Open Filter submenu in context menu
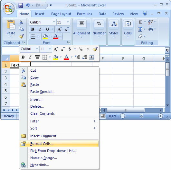The height and width of the screenshot is (170, 171). point(59,121)
